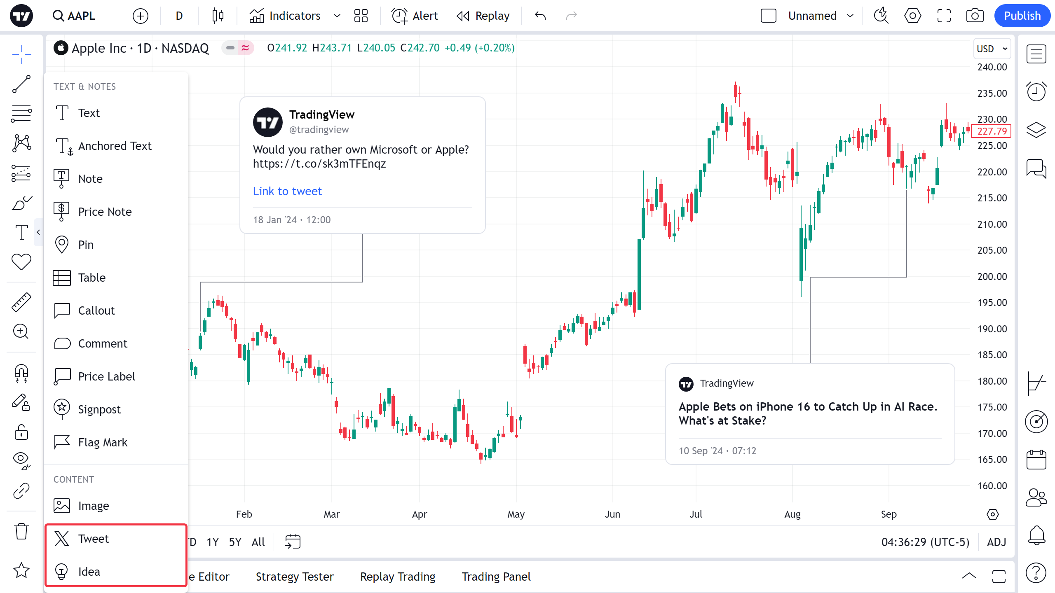1055x593 pixels.
Task: Toggle lock all drawings
Action: coord(21,432)
